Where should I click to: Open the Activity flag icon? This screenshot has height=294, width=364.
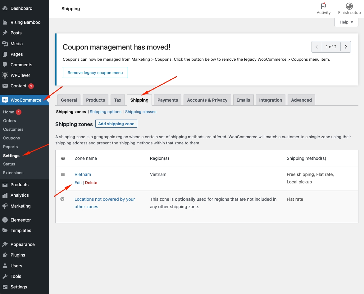coord(323,6)
